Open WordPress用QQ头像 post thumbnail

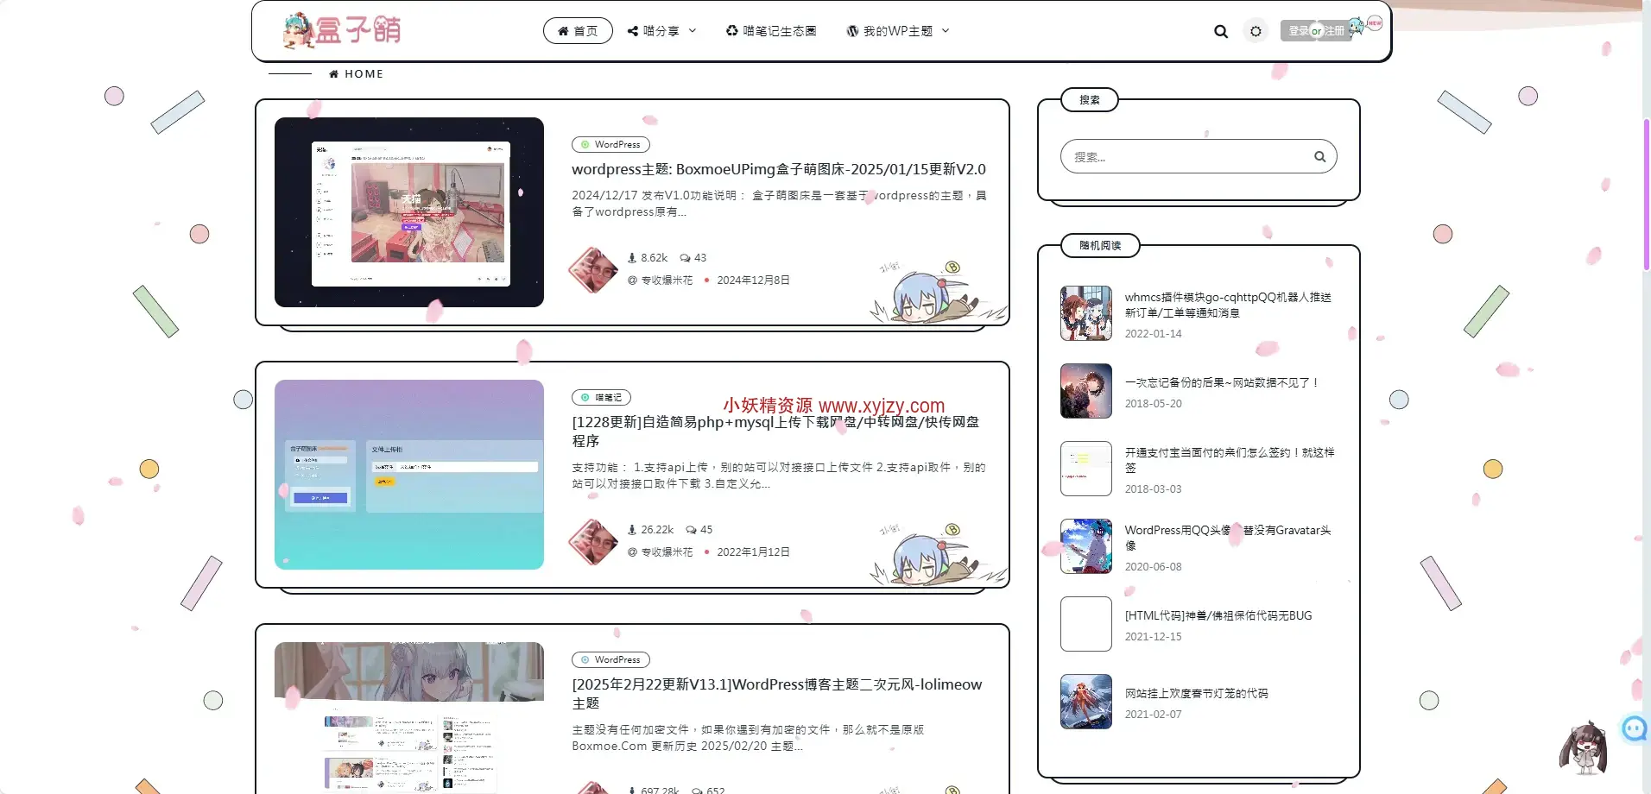pos(1086,546)
